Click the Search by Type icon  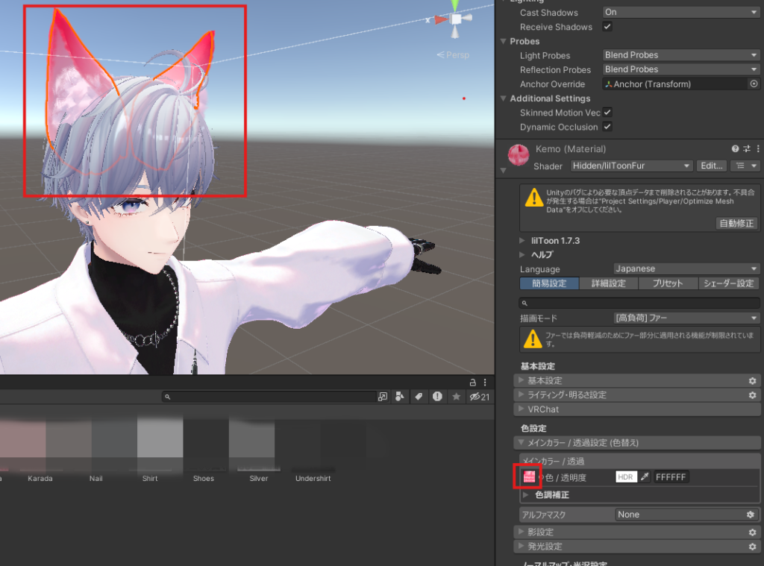coord(401,397)
